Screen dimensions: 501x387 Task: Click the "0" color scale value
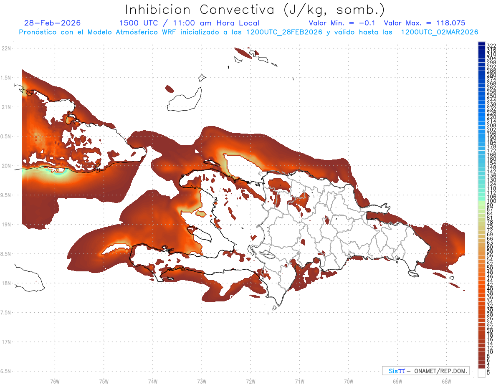coord(488,373)
